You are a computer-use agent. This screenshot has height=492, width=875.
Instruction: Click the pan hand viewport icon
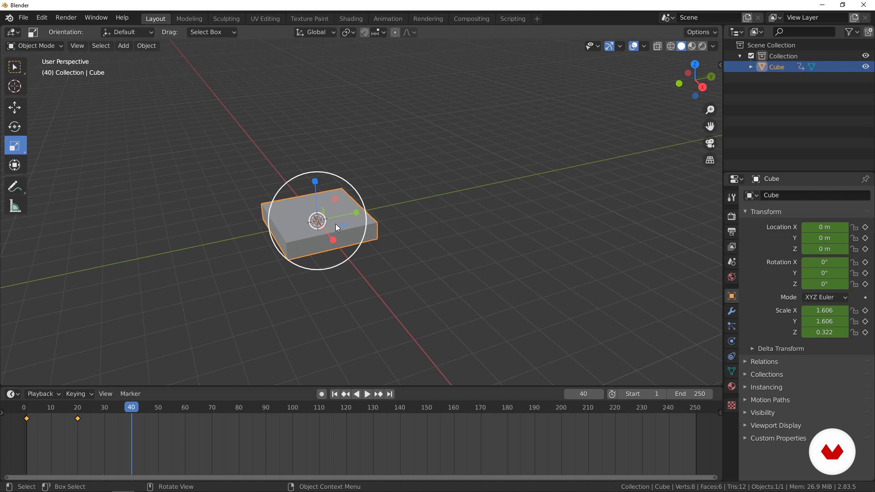pyautogui.click(x=710, y=126)
